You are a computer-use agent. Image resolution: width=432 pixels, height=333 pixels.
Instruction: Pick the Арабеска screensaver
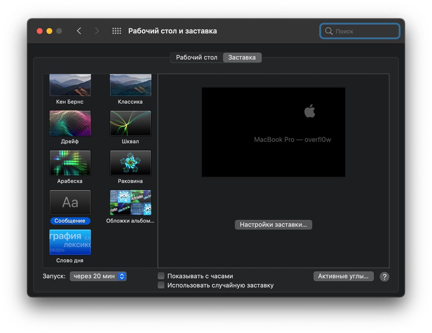[x=70, y=163]
